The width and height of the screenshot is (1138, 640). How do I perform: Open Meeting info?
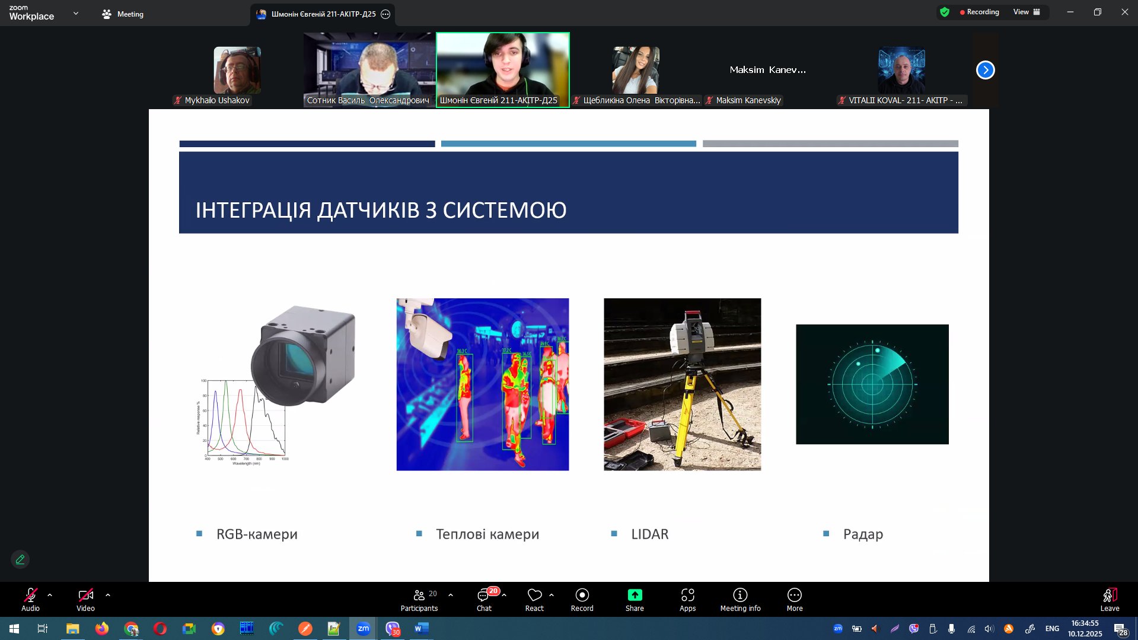coord(740,599)
